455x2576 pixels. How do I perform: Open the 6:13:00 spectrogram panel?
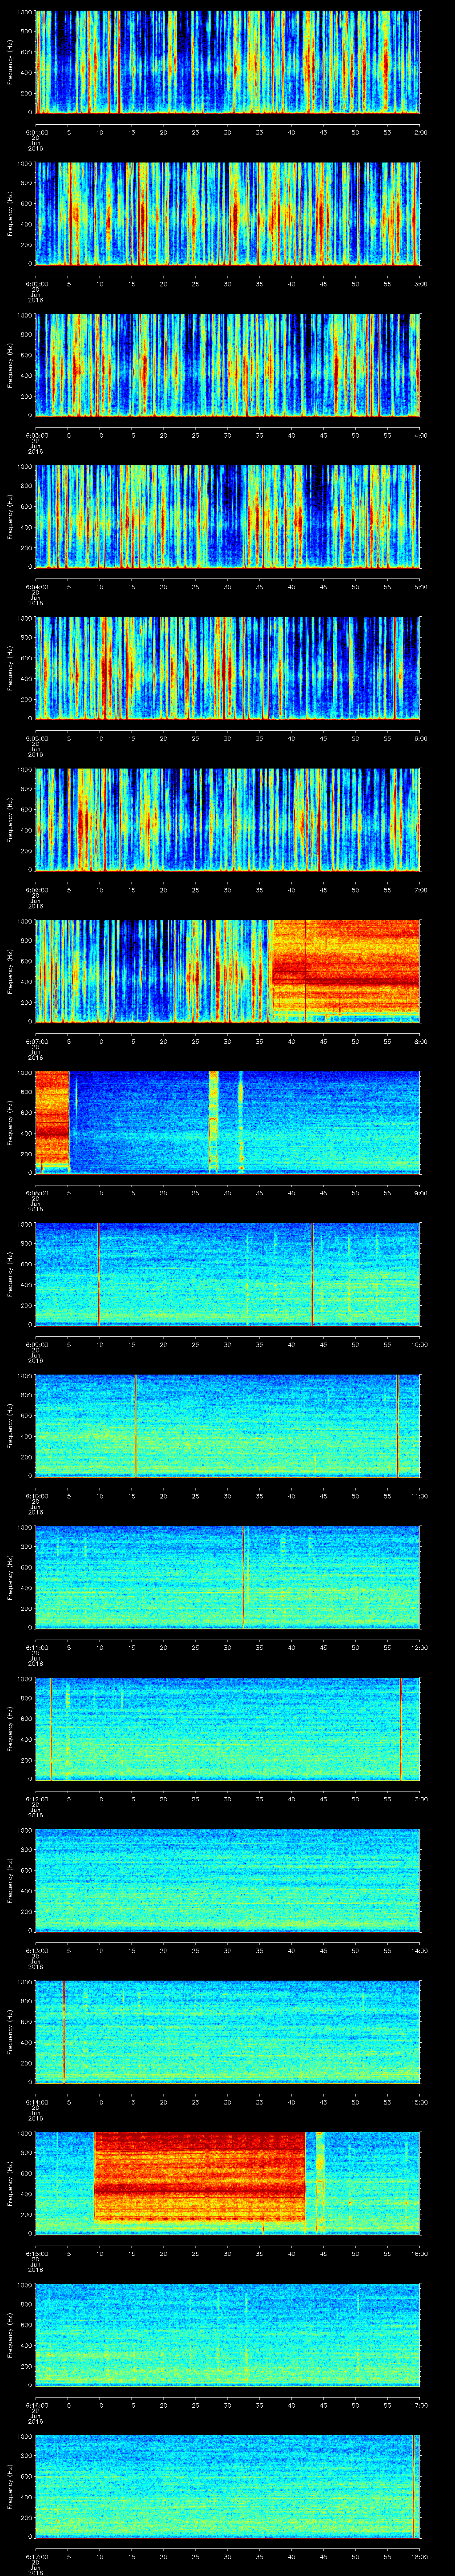pyautogui.click(x=228, y=1879)
